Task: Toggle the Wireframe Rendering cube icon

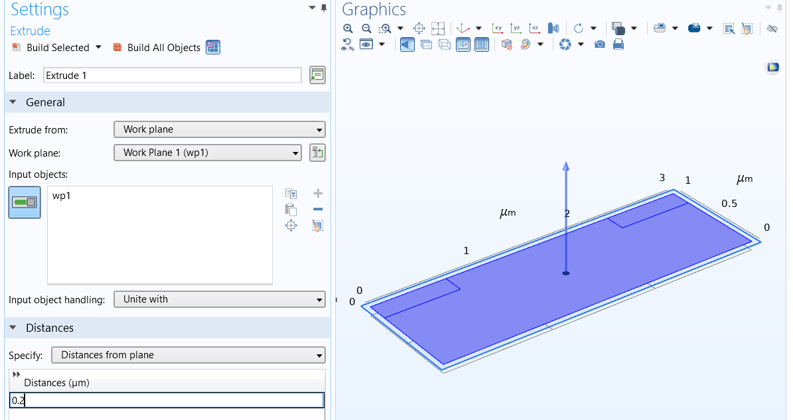Action: coord(445,44)
